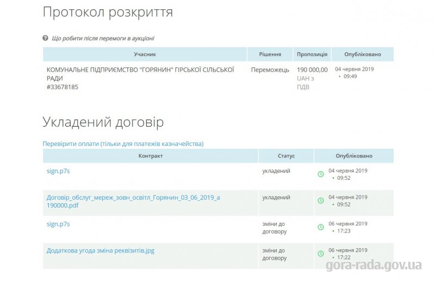This screenshot has height=283, width=435.
Task: Open sign.p7s file published at 17:23
Action: coord(58,224)
